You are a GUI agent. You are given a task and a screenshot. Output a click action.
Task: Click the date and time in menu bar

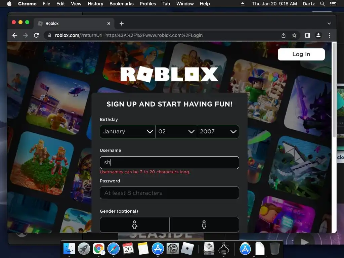[x=274, y=4]
